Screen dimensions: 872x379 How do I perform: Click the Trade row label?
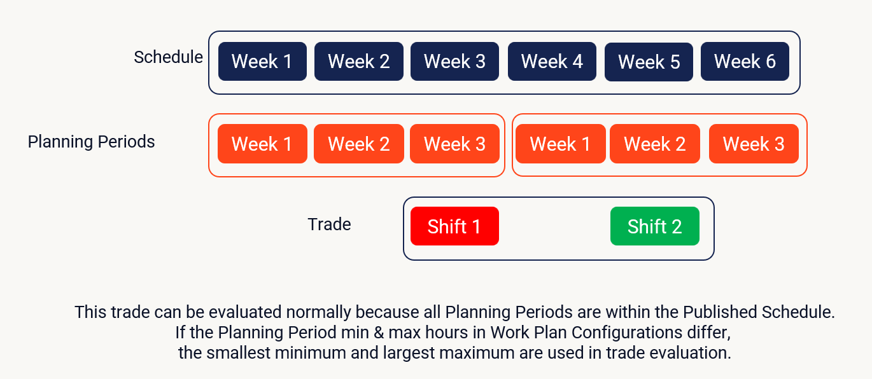coord(329,224)
